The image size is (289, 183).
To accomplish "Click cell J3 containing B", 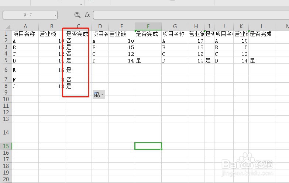I will (x=224, y=47).
